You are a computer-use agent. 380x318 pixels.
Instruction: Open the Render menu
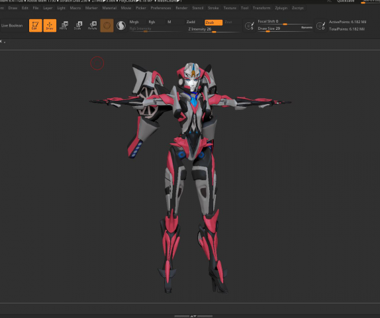point(181,8)
